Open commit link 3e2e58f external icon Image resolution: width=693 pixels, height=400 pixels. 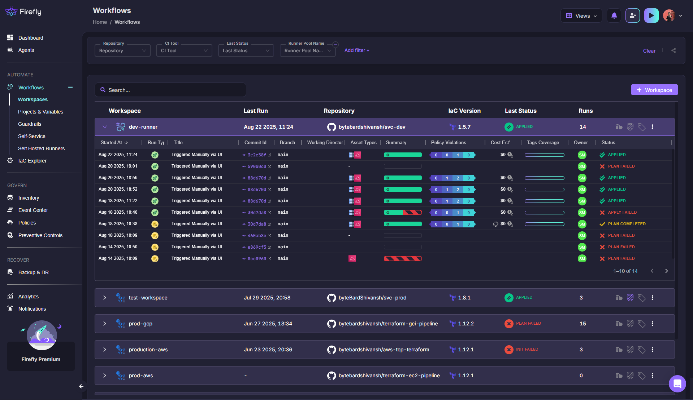pos(269,155)
